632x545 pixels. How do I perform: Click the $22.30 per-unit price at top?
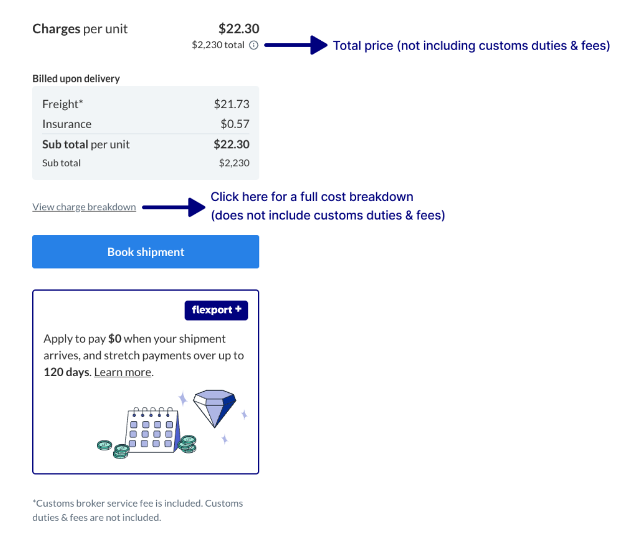[239, 28]
